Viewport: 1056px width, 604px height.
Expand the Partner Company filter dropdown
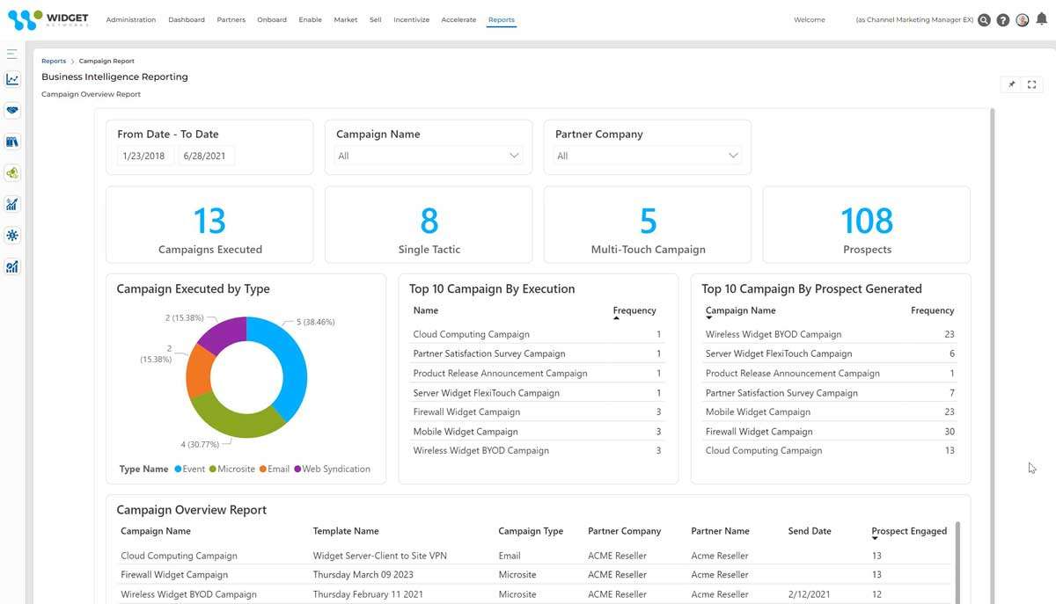tap(732, 155)
